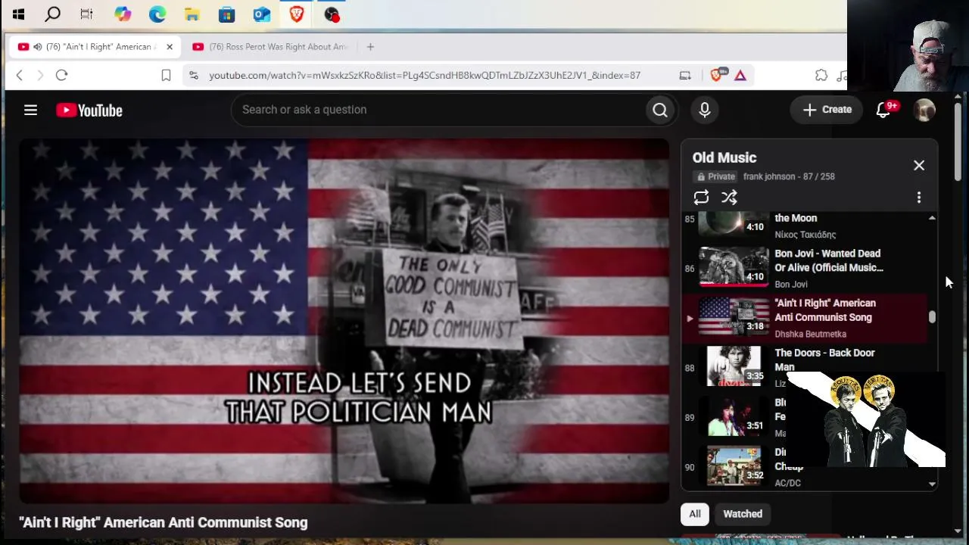Launch Copilot from the taskbar
The image size is (969, 545).
coord(123,14)
